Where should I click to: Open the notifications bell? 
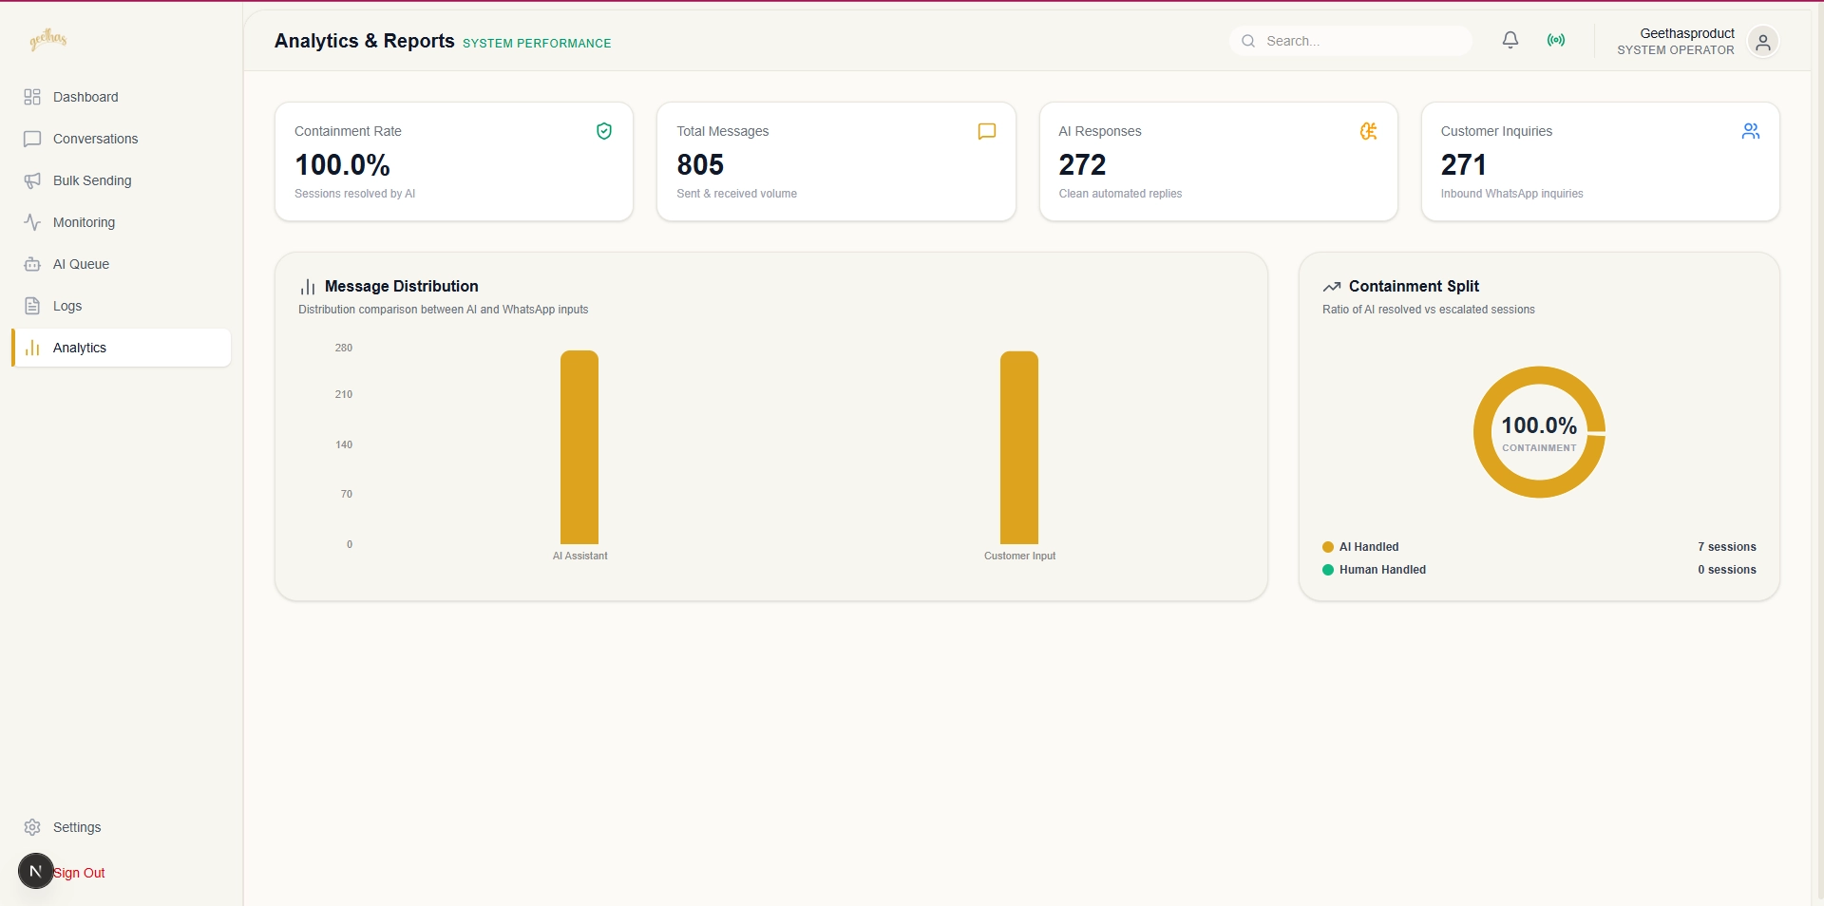coord(1510,40)
